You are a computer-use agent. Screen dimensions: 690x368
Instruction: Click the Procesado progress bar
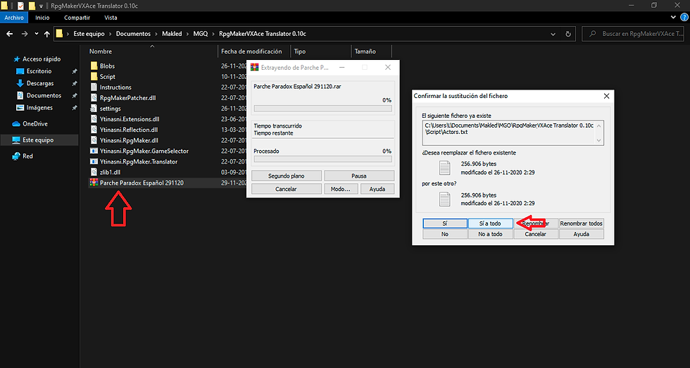tap(322, 159)
